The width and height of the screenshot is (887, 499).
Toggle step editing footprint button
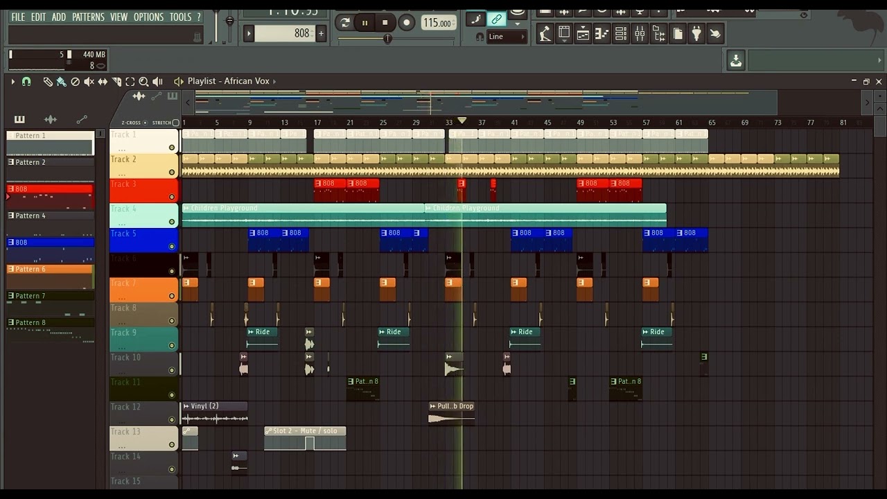pyautogui.click(x=475, y=19)
